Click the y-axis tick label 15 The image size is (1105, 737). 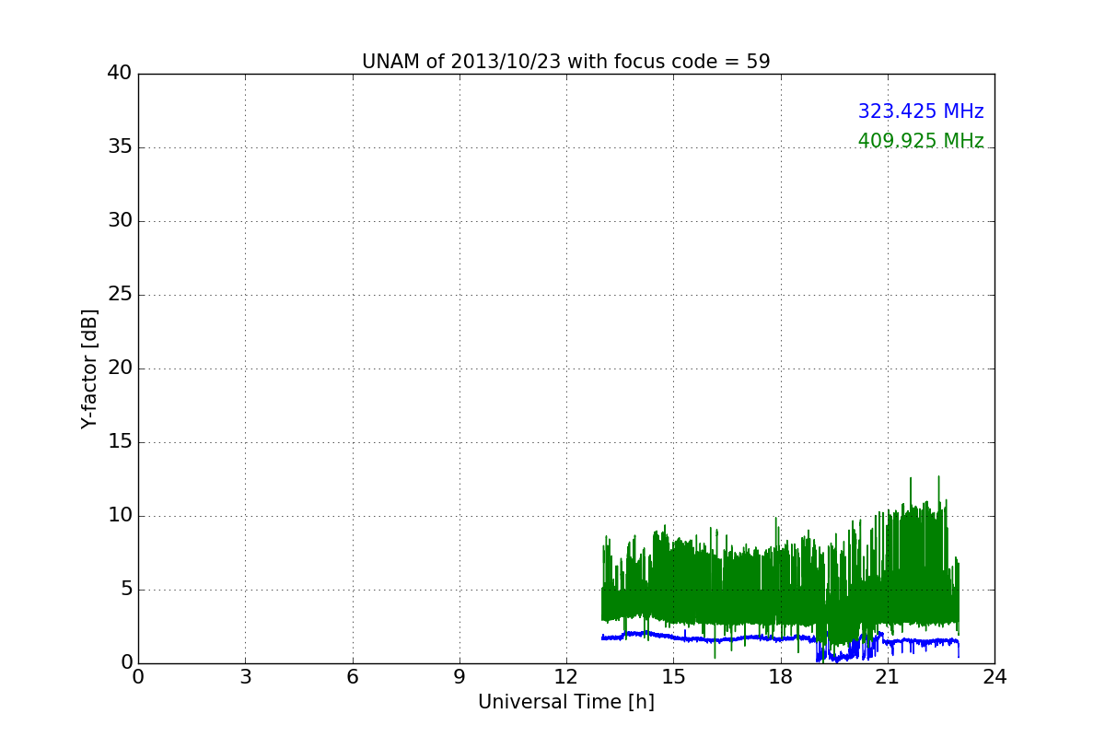click(x=120, y=442)
